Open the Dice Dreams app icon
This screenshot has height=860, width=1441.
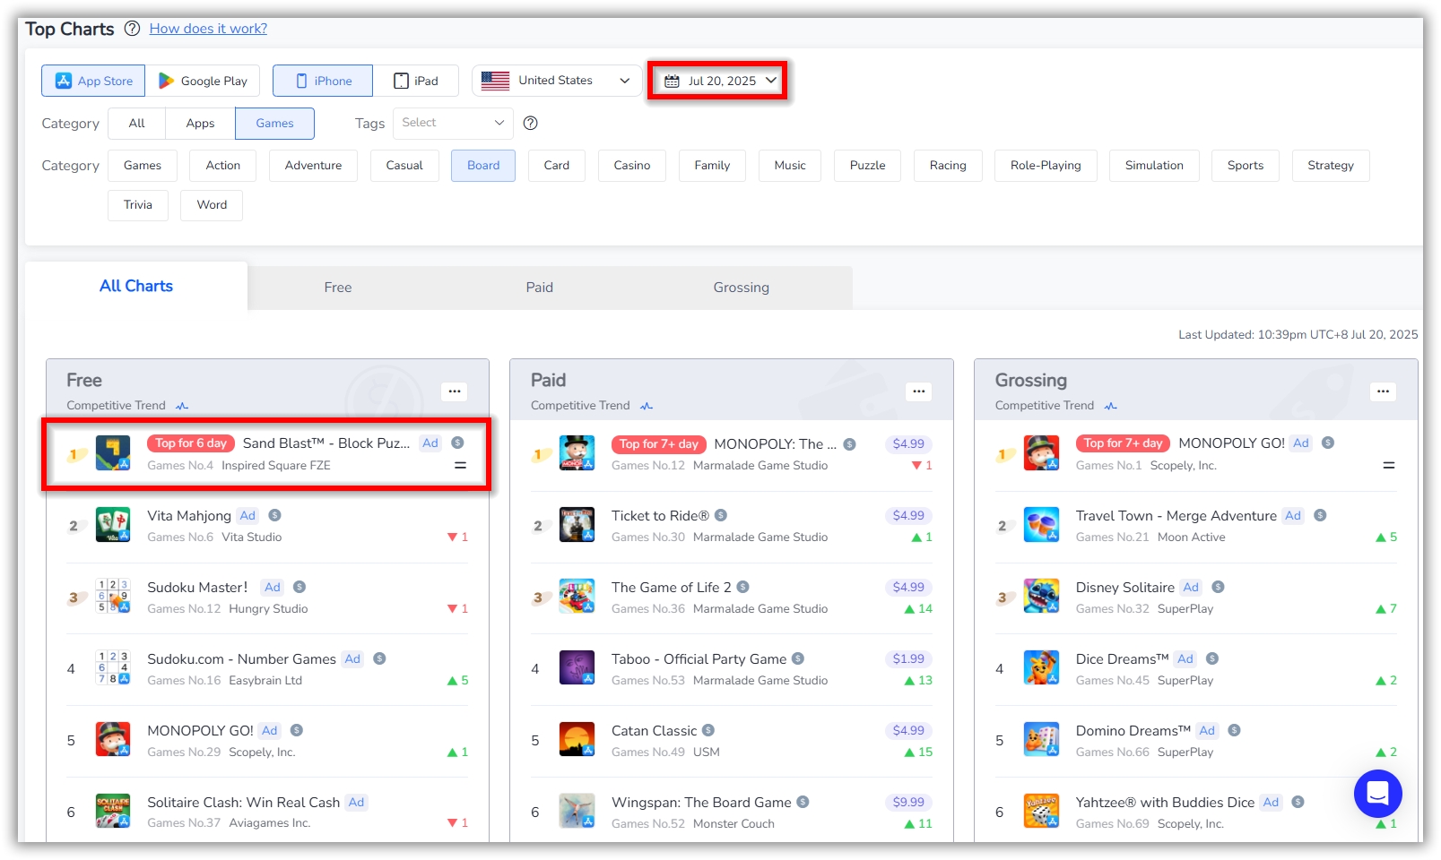(1042, 668)
